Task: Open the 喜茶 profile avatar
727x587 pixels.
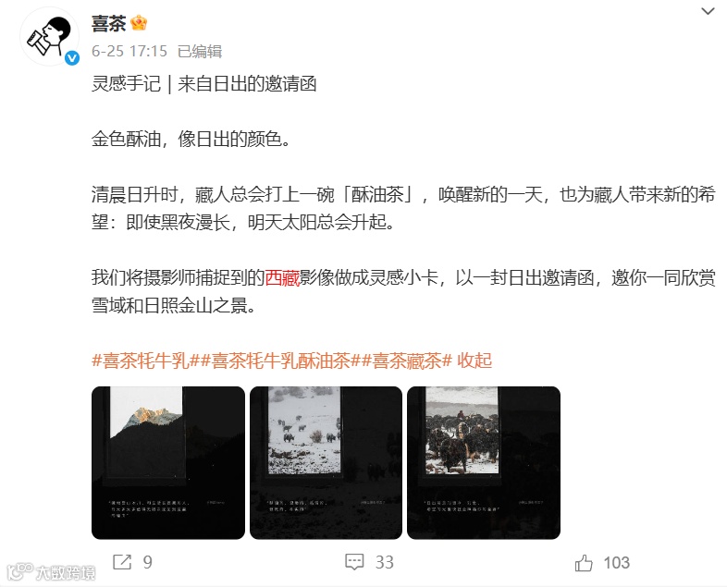Action: [49, 36]
